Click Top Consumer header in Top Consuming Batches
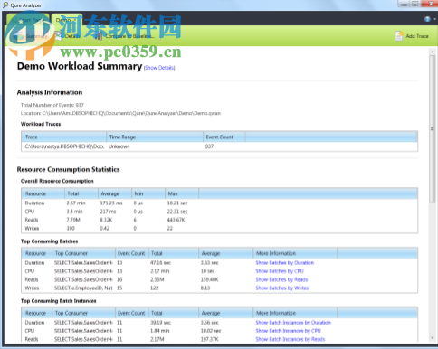 (x=83, y=253)
